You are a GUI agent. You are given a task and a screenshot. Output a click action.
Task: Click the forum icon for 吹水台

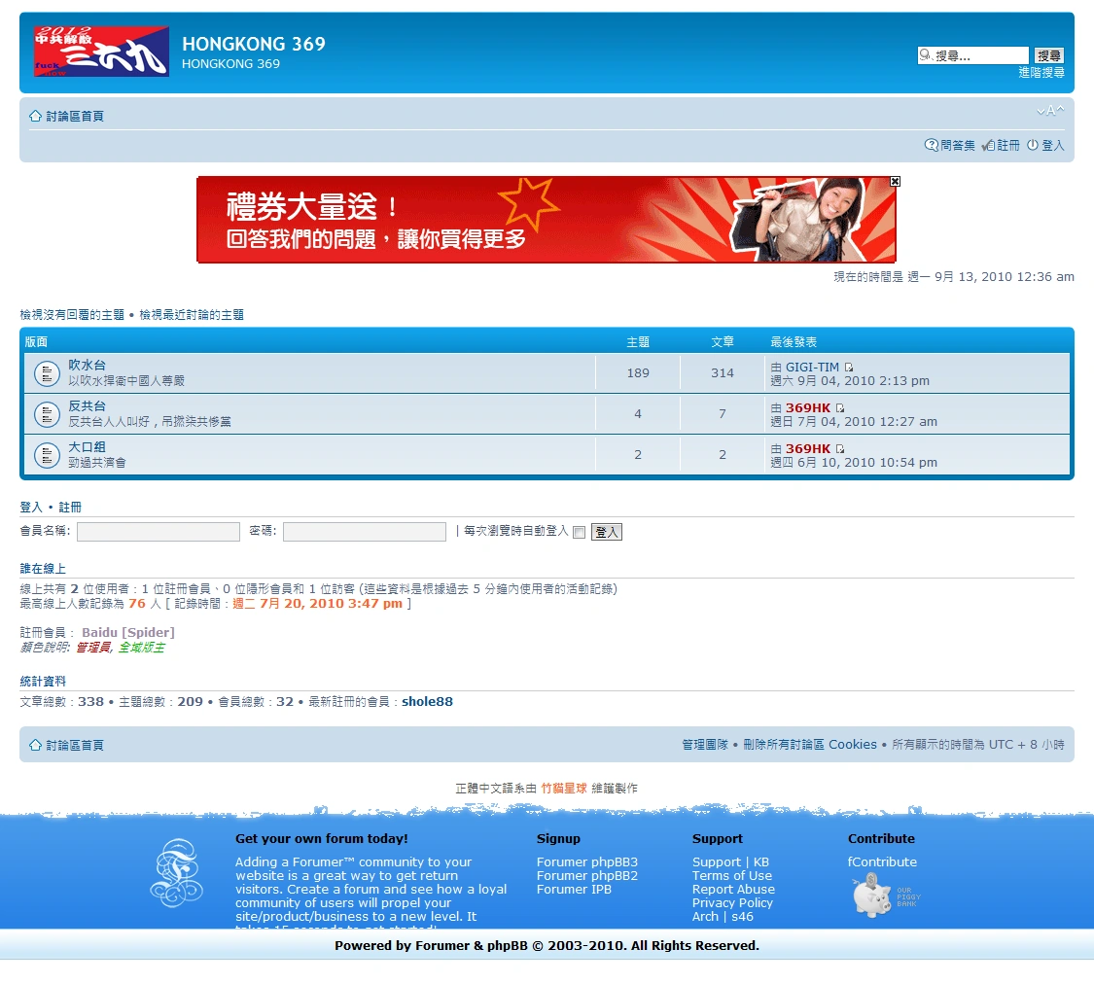point(47,373)
